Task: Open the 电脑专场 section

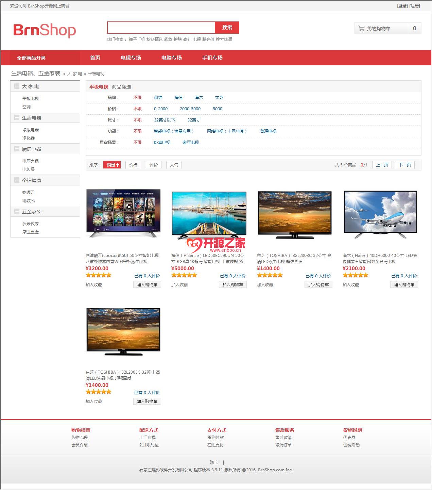Action: tap(172, 58)
